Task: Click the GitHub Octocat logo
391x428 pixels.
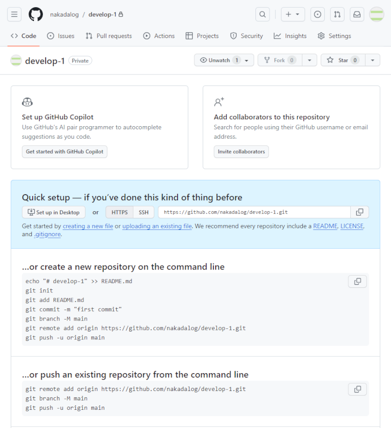Action: point(35,15)
